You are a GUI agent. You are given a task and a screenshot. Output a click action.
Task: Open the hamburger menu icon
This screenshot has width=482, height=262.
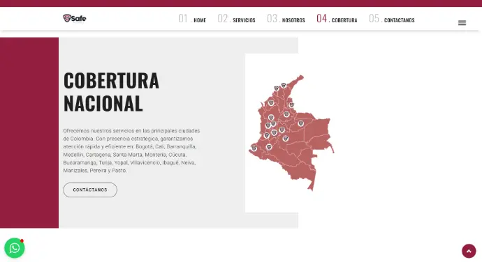[x=462, y=23]
